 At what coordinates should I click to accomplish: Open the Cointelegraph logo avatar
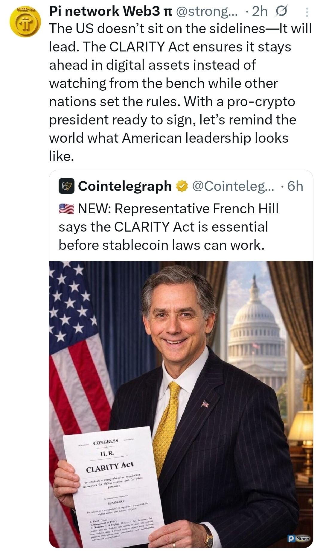pos(66,186)
